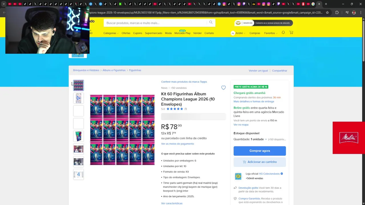This screenshot has height=205, width=365.
Task: Click the browser address bar URL
Action: pyautogui.click(x=205, y=13)
